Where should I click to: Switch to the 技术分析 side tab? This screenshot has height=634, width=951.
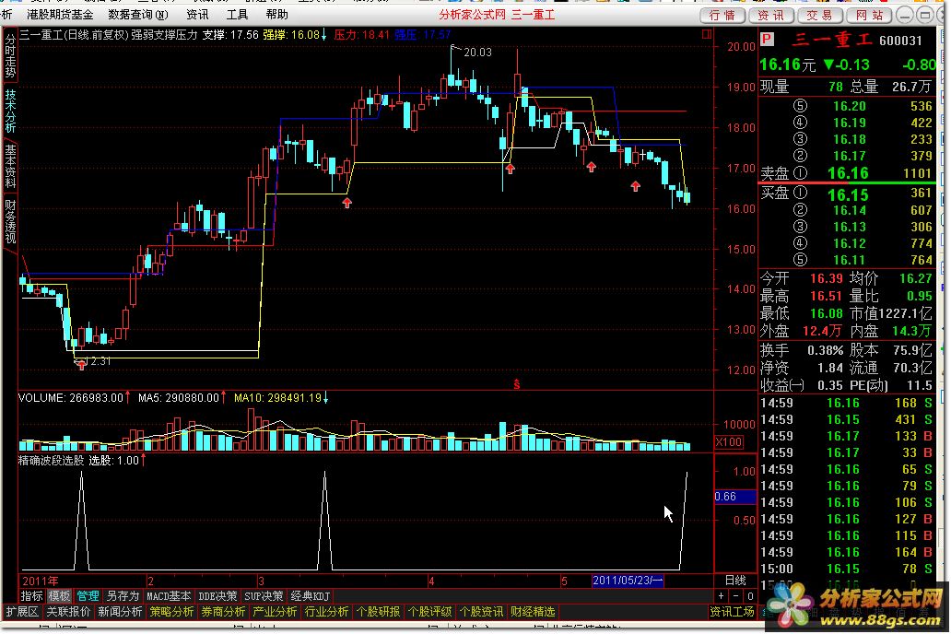(x=10, y=111)
